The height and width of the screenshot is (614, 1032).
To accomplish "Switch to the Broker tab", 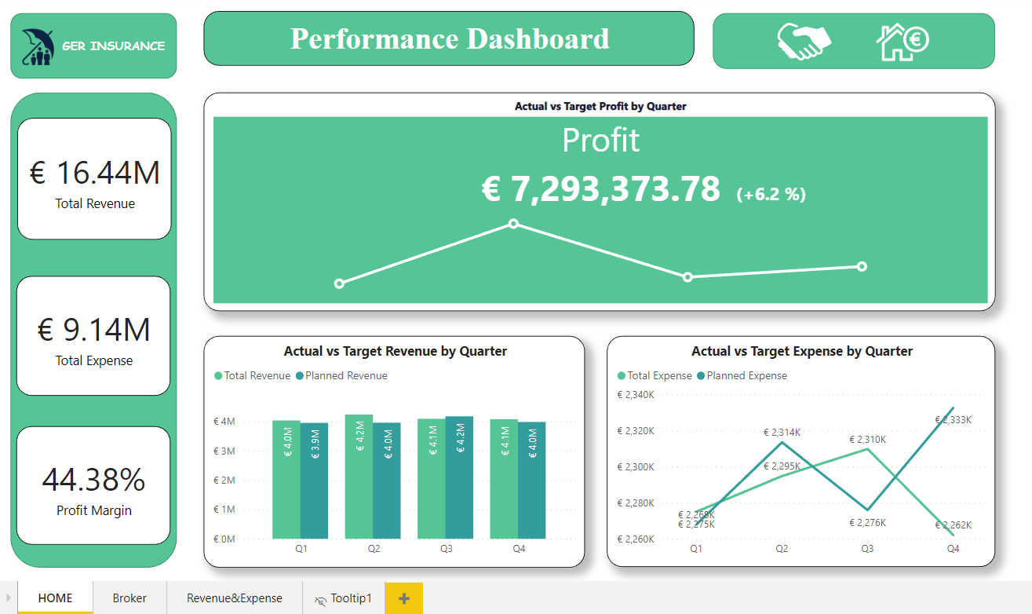I will (129, 598).
